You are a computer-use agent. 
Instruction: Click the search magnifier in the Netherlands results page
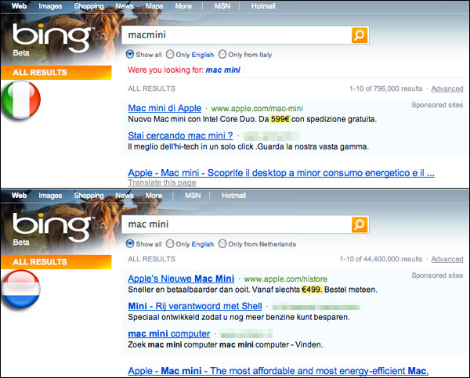click(x=359, y=225)
